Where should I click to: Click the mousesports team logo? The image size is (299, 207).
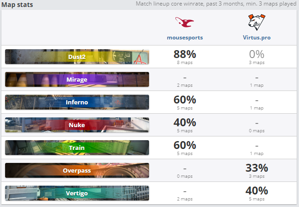coord(185,22)
